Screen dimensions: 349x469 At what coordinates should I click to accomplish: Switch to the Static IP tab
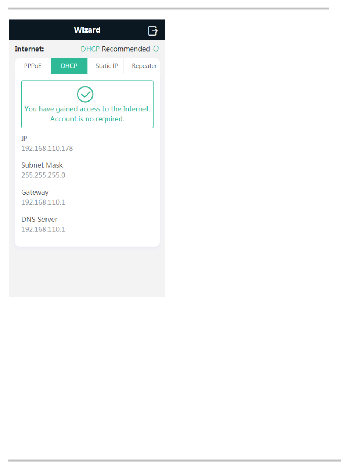(x=107, y=66)
